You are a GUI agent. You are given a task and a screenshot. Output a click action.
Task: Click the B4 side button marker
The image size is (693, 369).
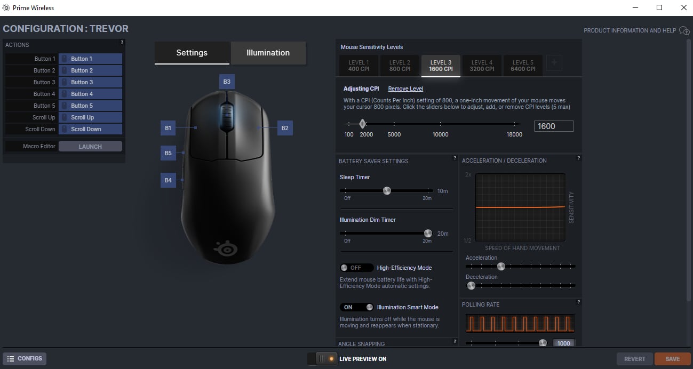click(x=168, y=180)
